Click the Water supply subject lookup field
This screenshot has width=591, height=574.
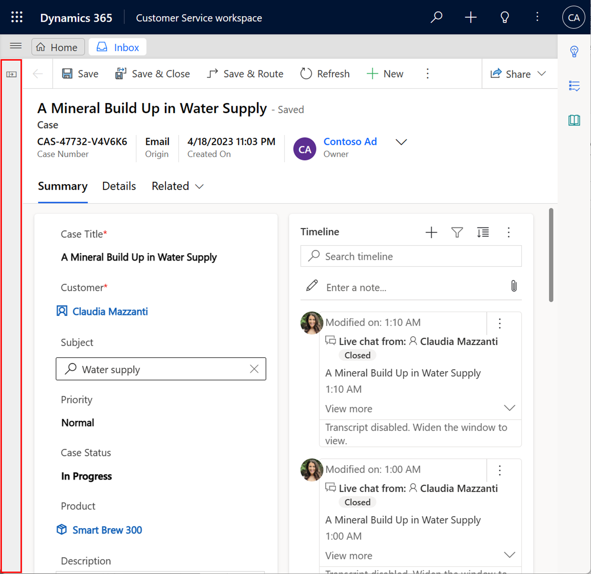(161, 369)
